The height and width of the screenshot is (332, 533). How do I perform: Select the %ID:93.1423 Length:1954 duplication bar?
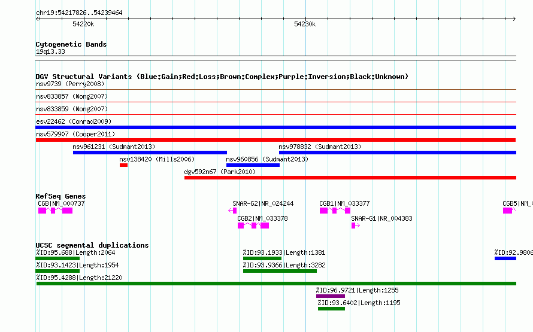(57, 271)
